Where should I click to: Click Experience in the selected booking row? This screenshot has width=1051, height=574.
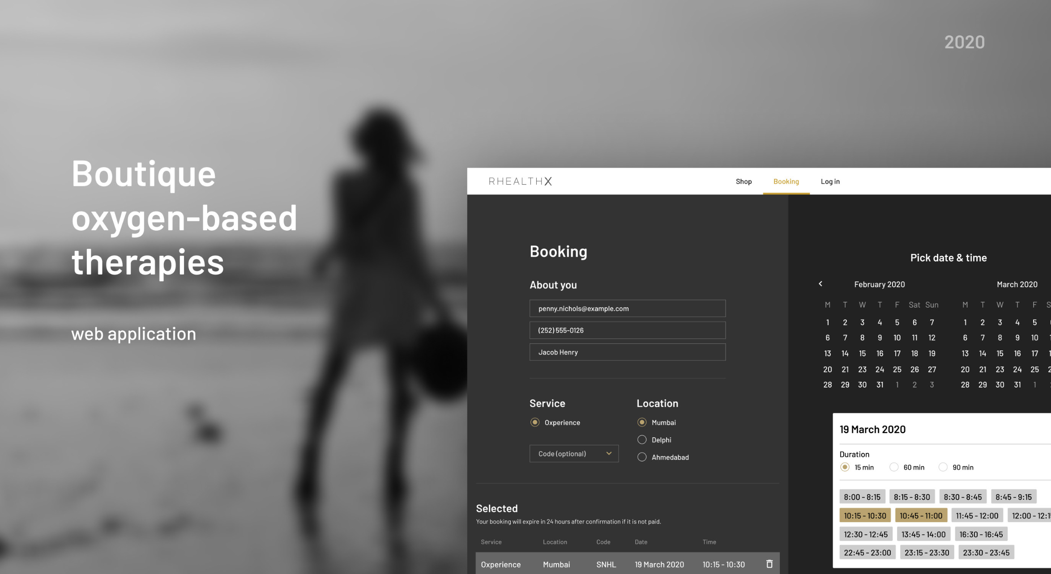point(500,565)
